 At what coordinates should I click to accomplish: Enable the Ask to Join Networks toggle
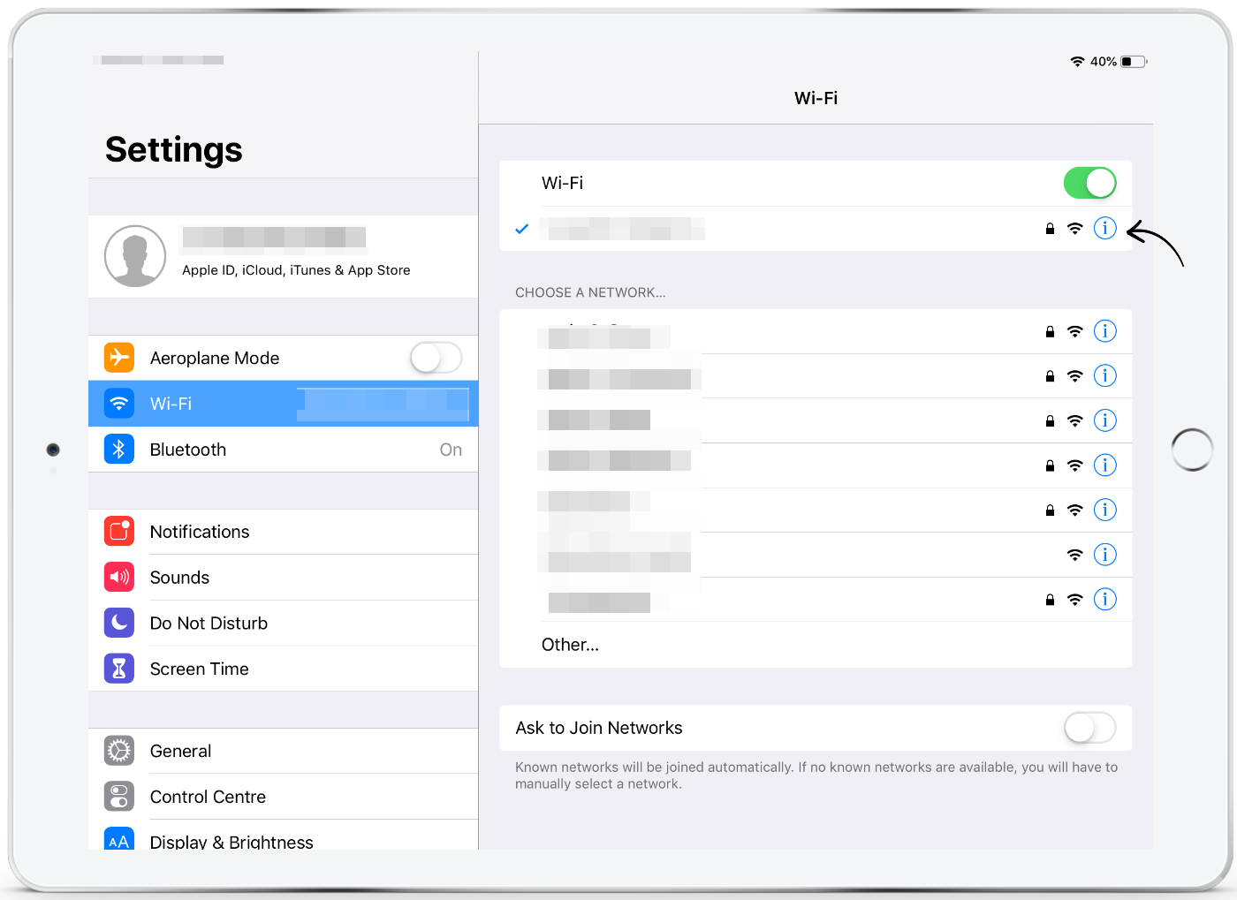1089,728
